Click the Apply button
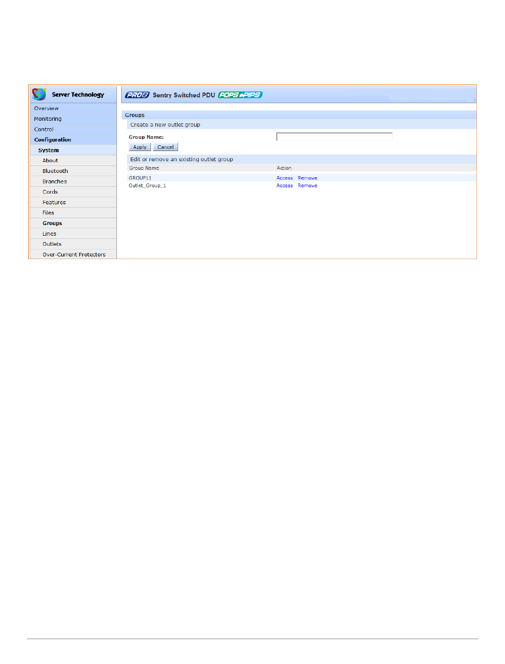 140,147
